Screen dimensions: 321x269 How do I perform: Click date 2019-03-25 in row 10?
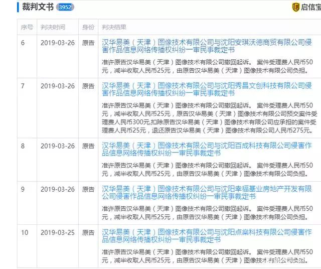coord(58,232)
